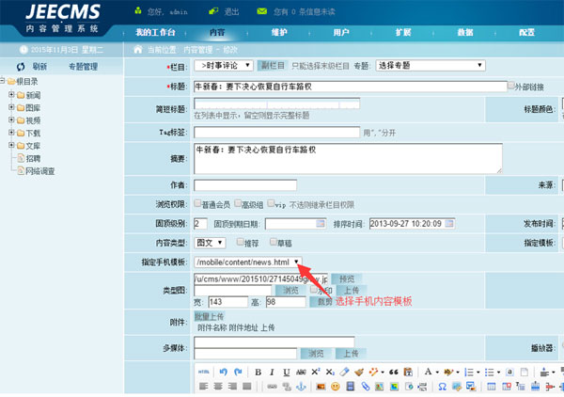Expand the 新闻 tree node
Image resolution: width=564 pixels, height=397 pixels.
11,96
